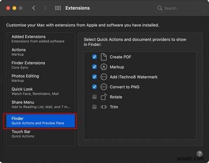Screen dimensions: 209x163
Task: Click in the Search field
Action: click(x=180, y=8)
